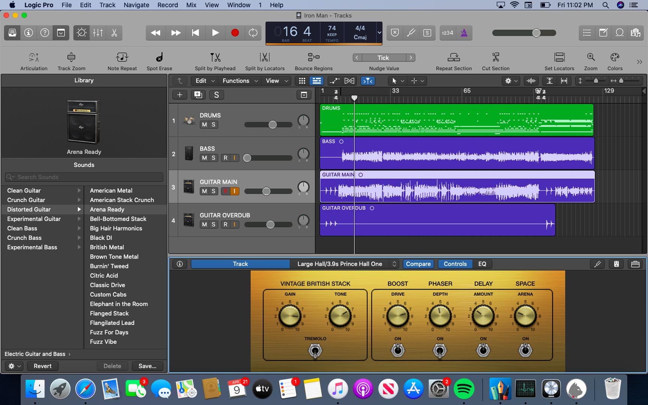Click the Search Sounds field
This screenshot has width=648, height=405.
tap(84, 177)
